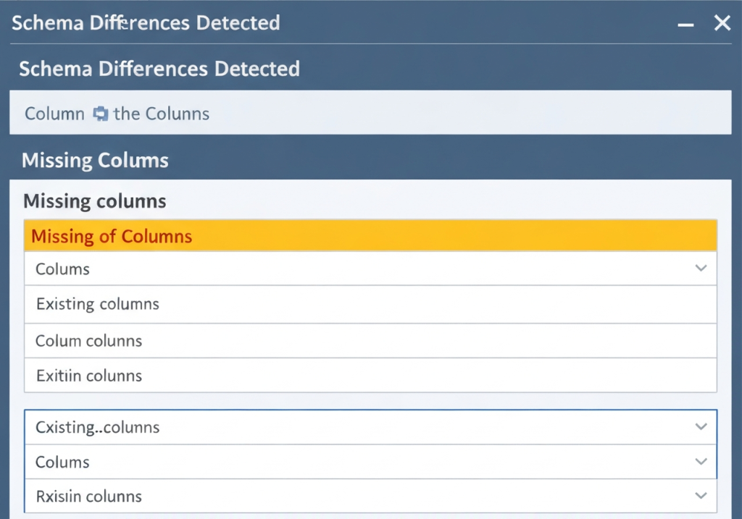This screenshot has width=742, height=519.
Task: Expand the Colums row chevron under yellow header
Action: click(x=701, y=269)
